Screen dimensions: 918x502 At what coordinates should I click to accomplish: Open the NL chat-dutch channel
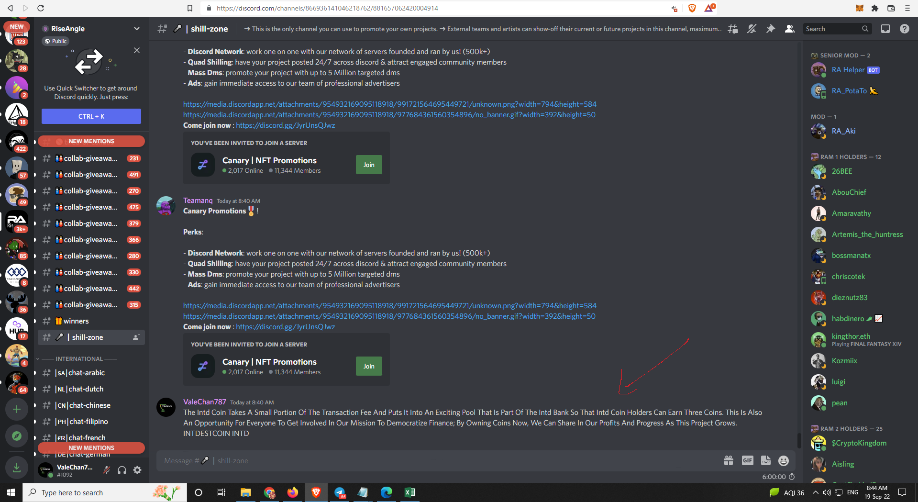pos(91,389)
